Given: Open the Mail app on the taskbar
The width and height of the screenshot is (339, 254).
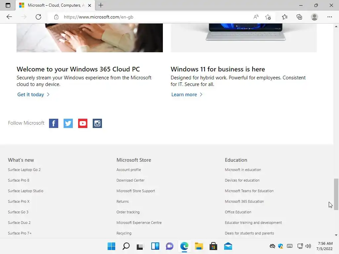Looking at the screenshot, I should pyautogui.click(x=228, y=246).
